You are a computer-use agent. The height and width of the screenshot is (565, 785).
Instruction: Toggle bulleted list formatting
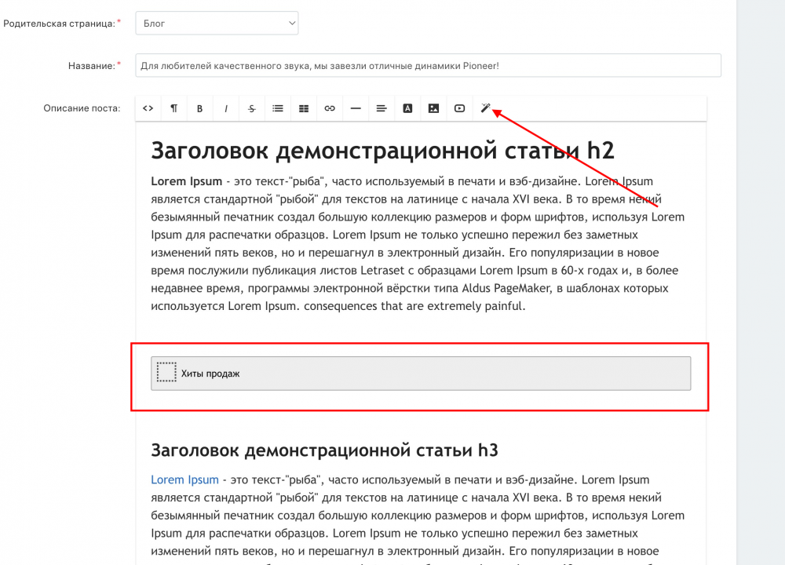[277, 108]
